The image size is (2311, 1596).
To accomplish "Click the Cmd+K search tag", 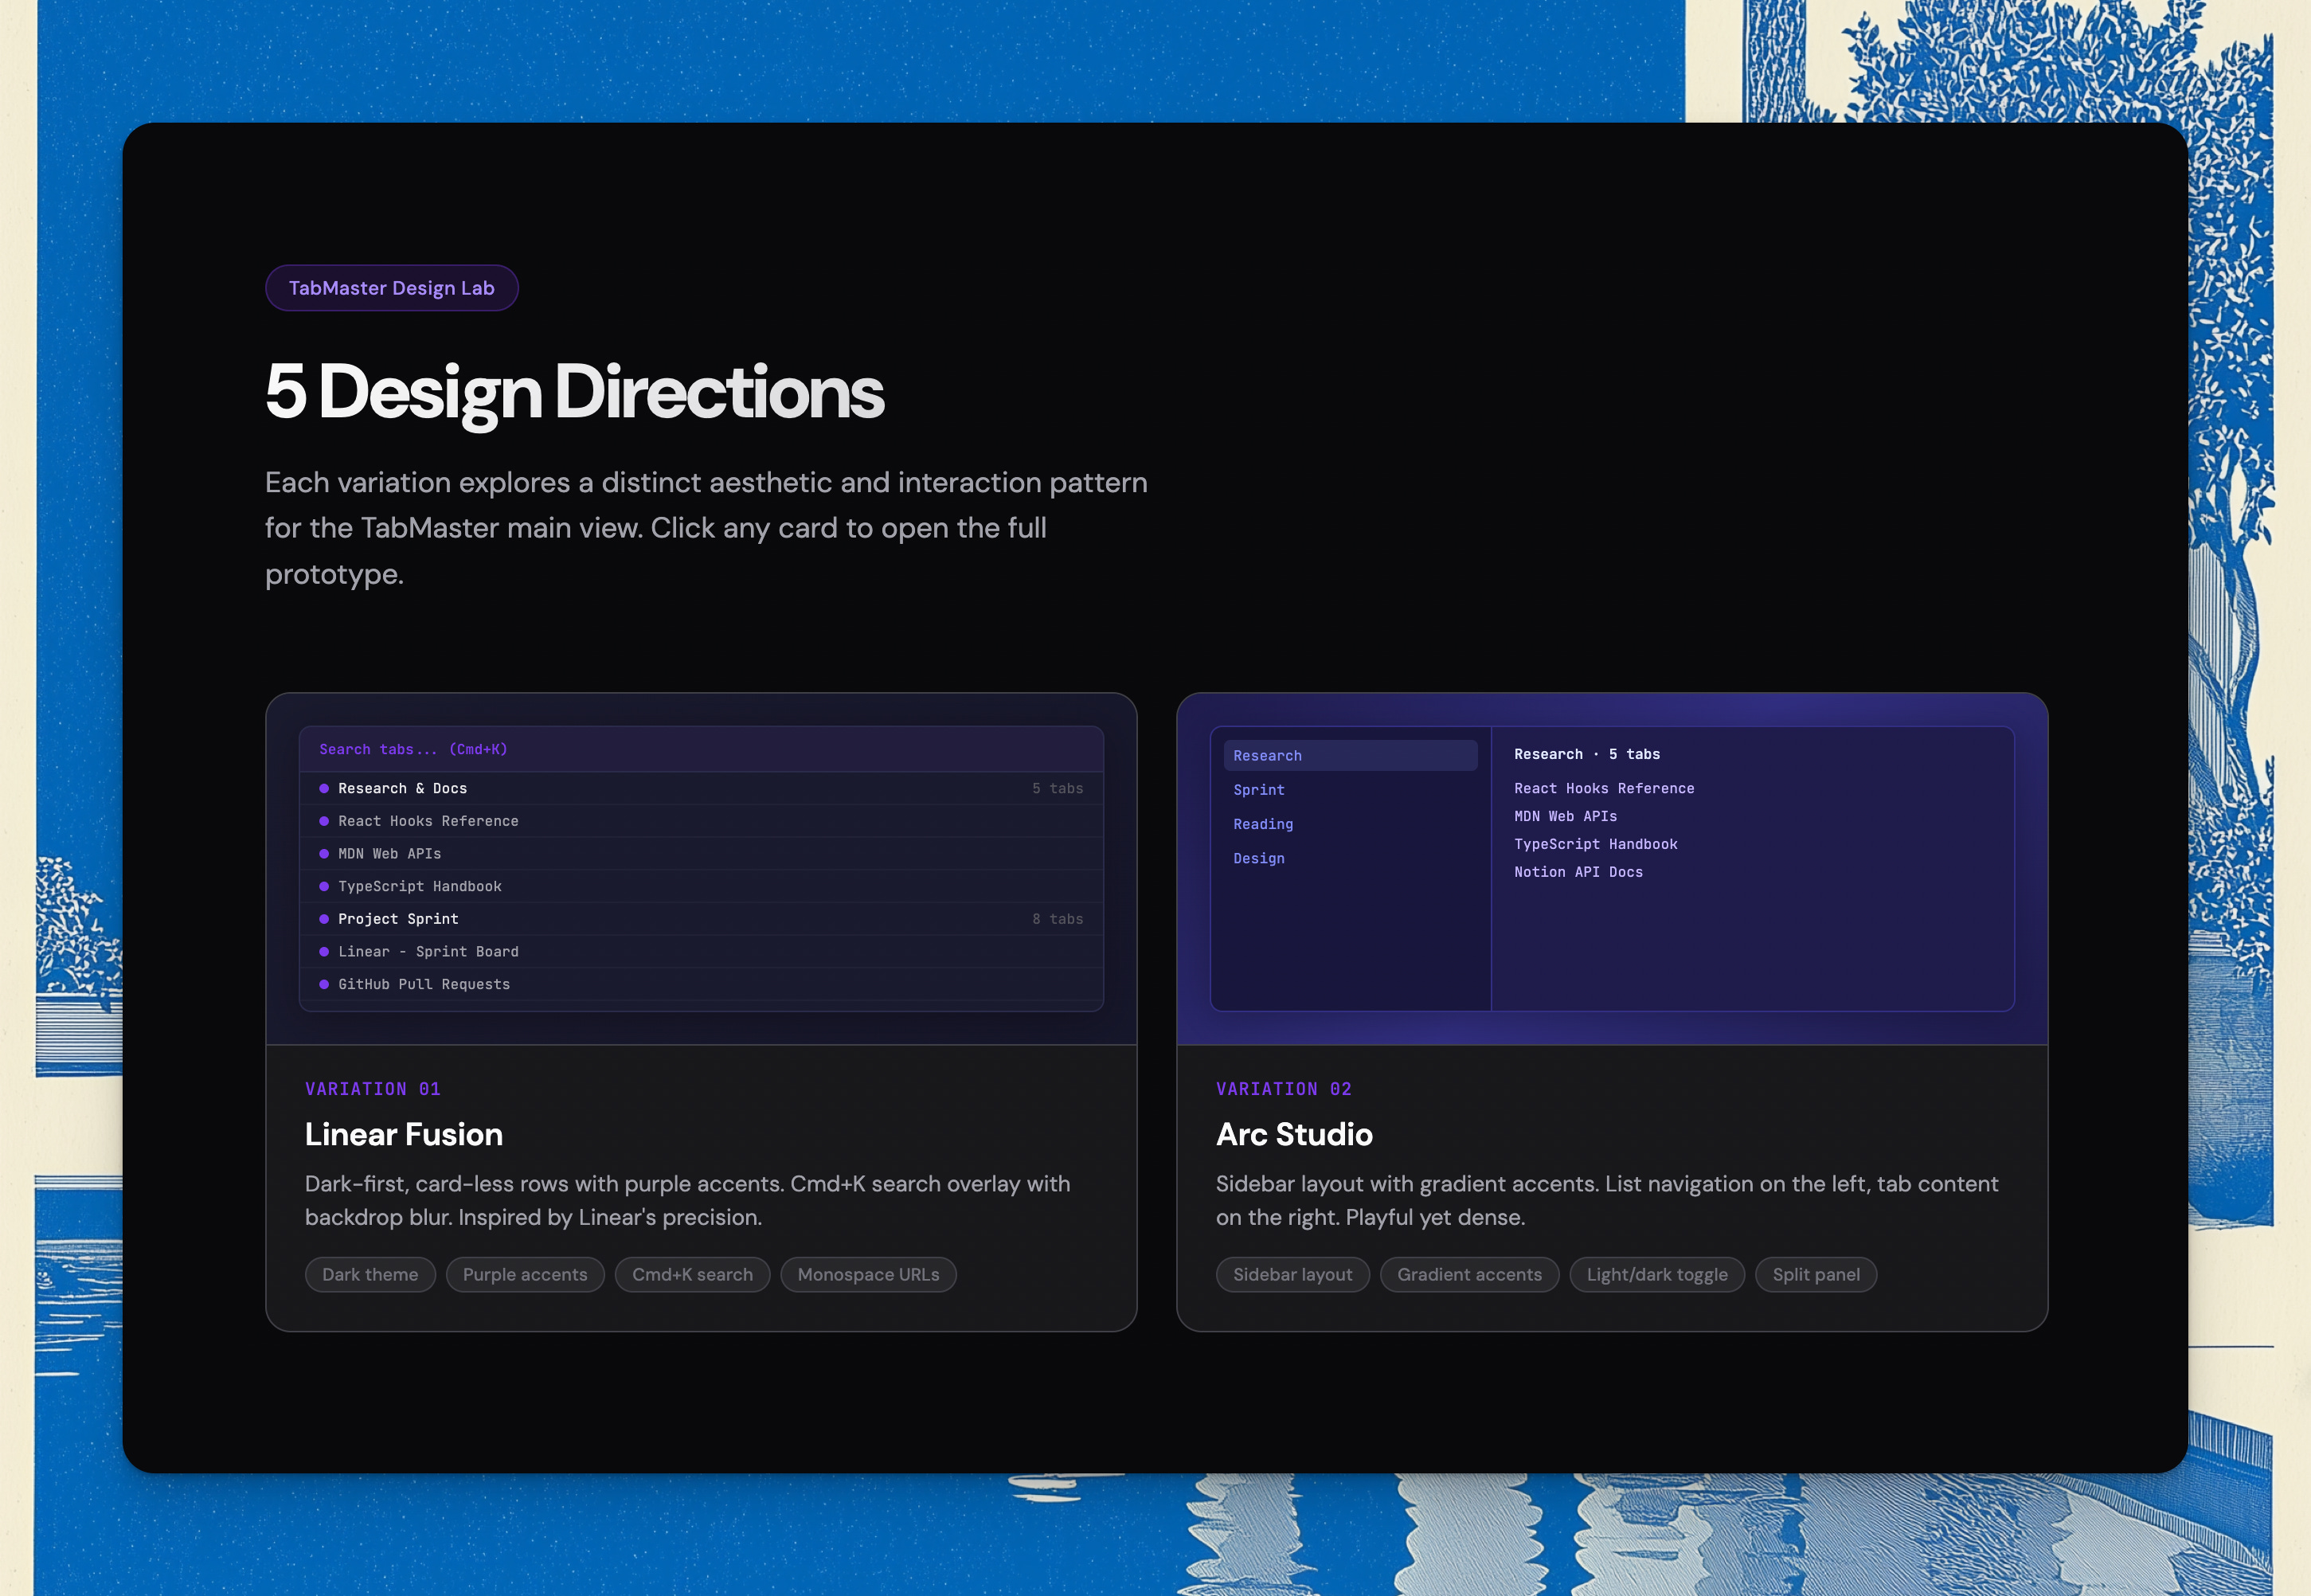I will (692, 1274).
